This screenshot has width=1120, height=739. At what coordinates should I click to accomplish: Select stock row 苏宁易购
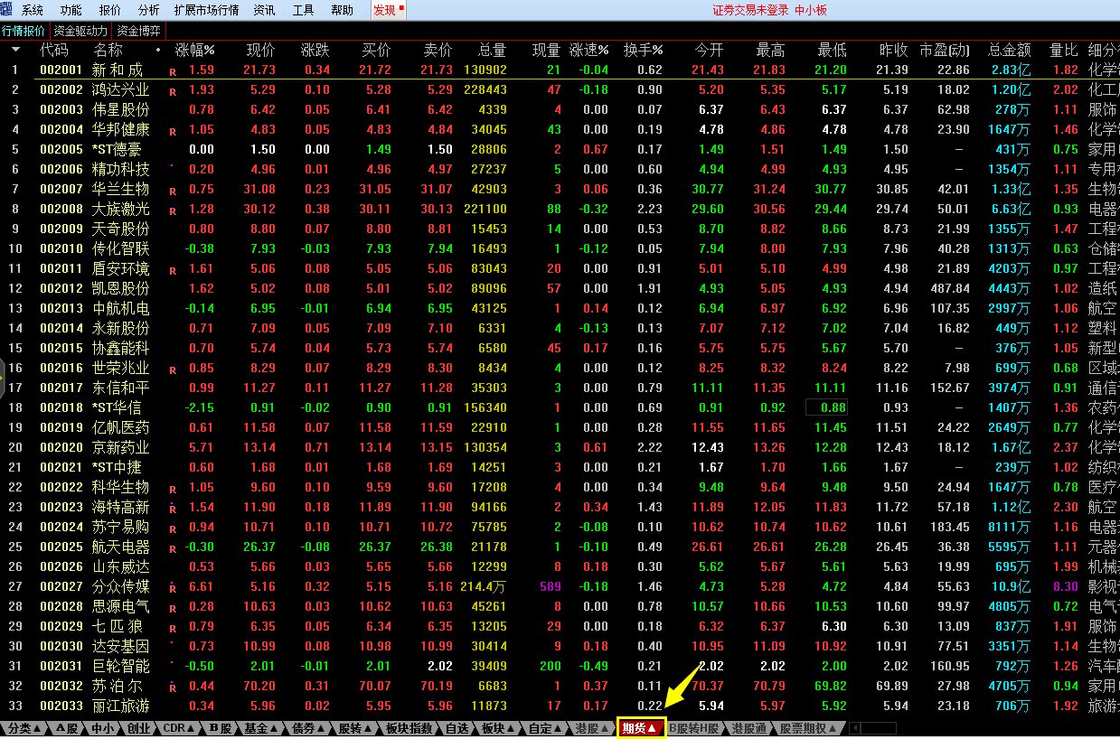(121, 527)
